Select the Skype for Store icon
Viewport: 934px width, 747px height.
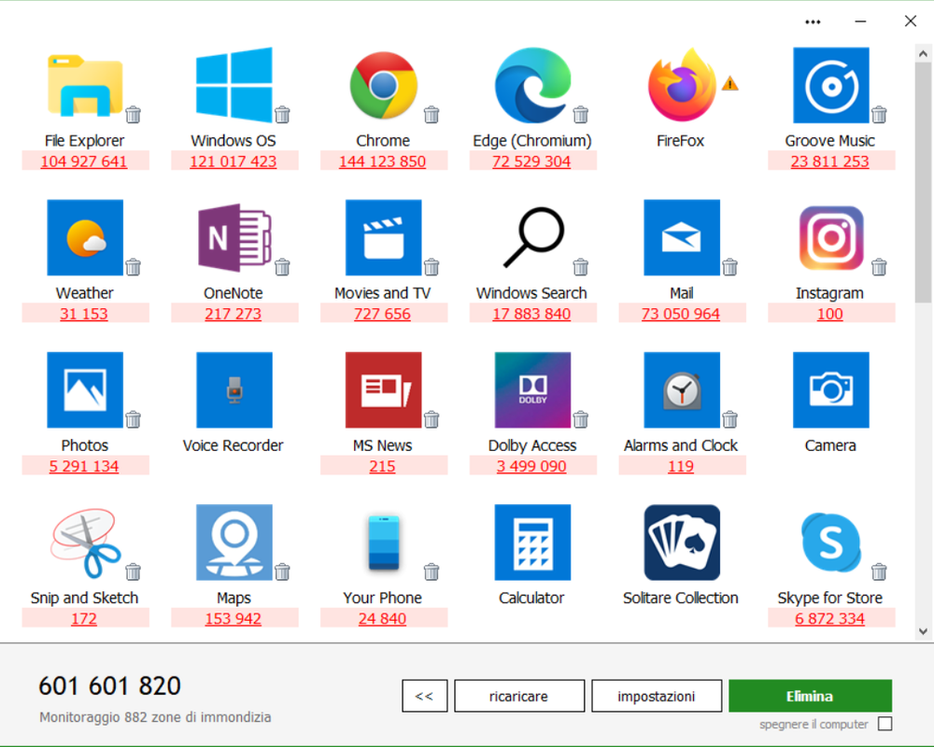[831, 543]
